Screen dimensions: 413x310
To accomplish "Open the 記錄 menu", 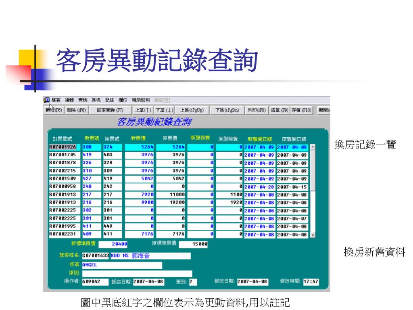I will click(x=110, y=100).
